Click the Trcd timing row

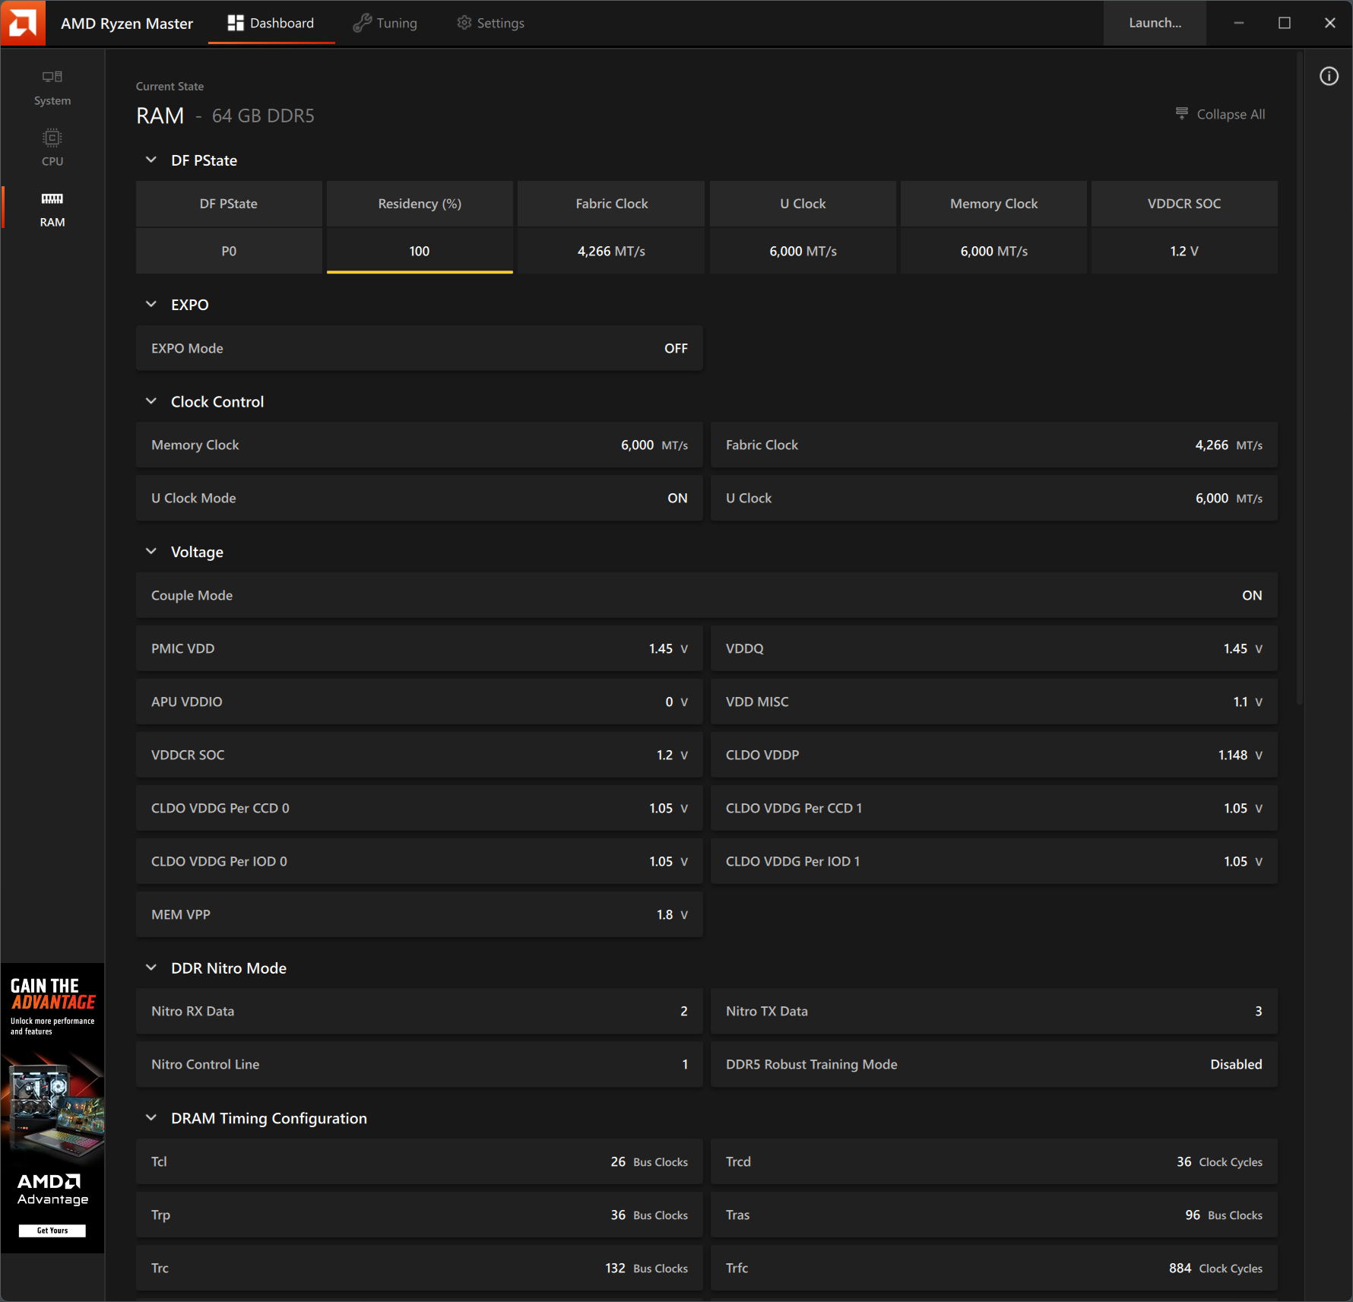994,1161
